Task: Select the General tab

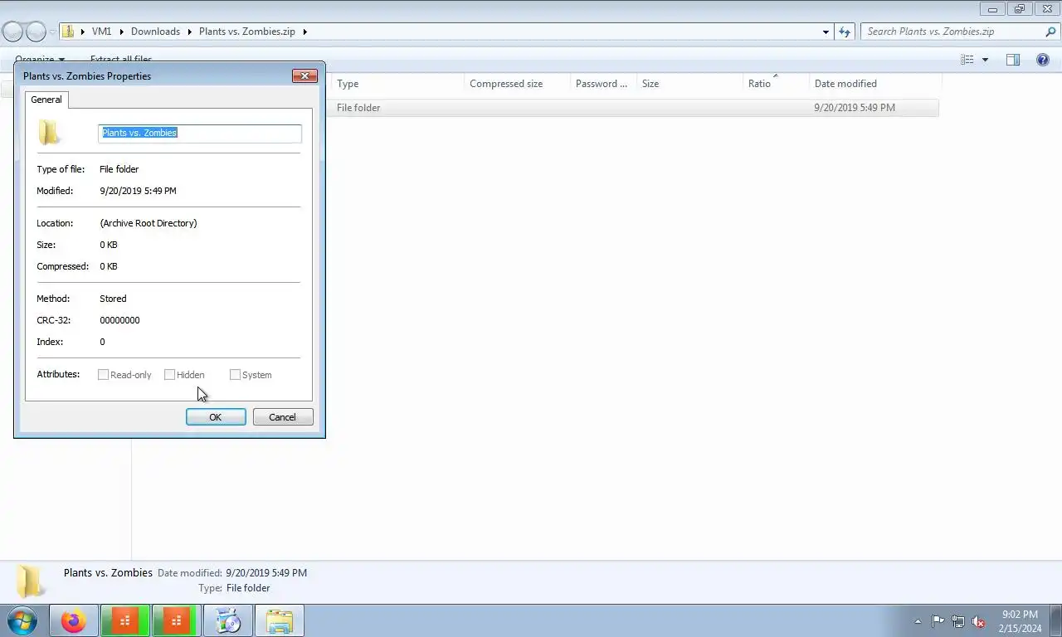Action: click(x=46, y=100)
